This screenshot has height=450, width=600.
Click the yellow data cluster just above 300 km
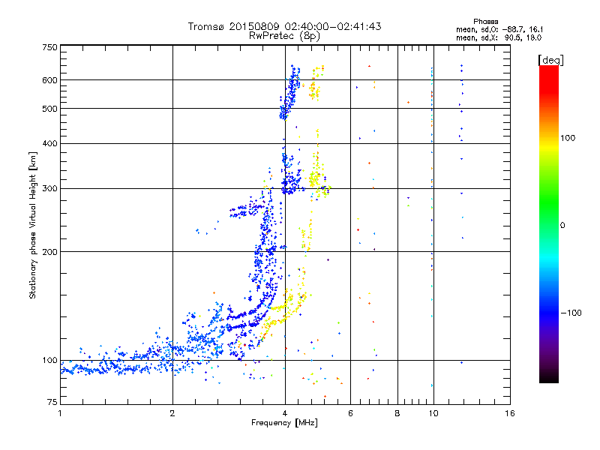click(314, 178)
